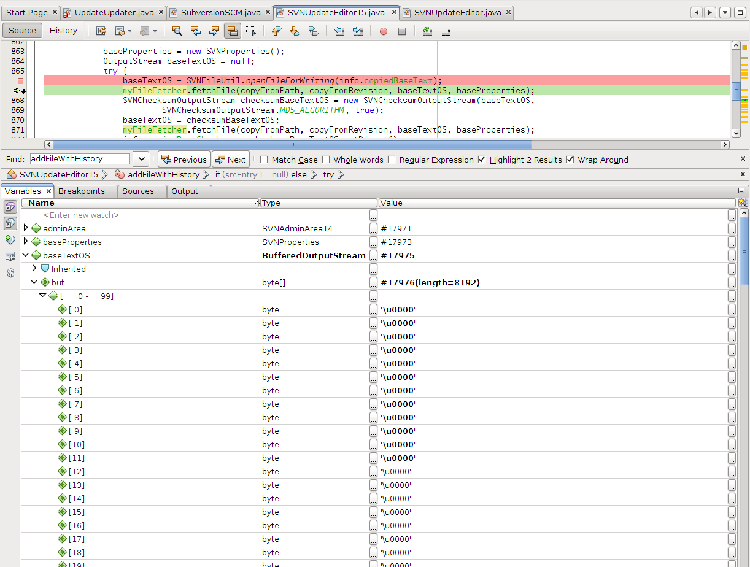Open the Find history dropdown
Image resolution: width=750 pixels, height=567 pixels.
tap(141, 159)
